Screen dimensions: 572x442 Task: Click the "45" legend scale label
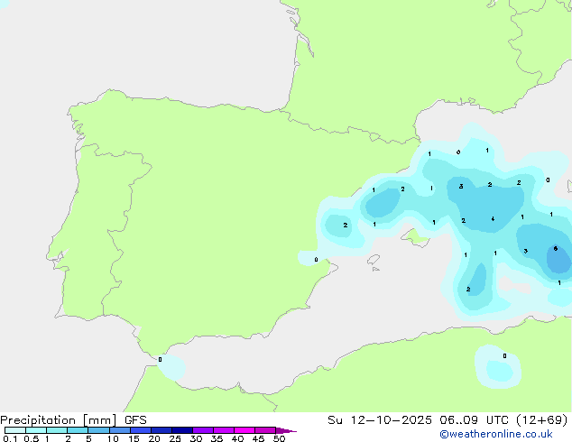coord(258,438)
